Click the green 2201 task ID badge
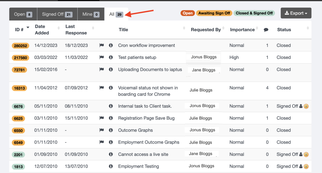The image size is (322, 173). tap(19, 154)
